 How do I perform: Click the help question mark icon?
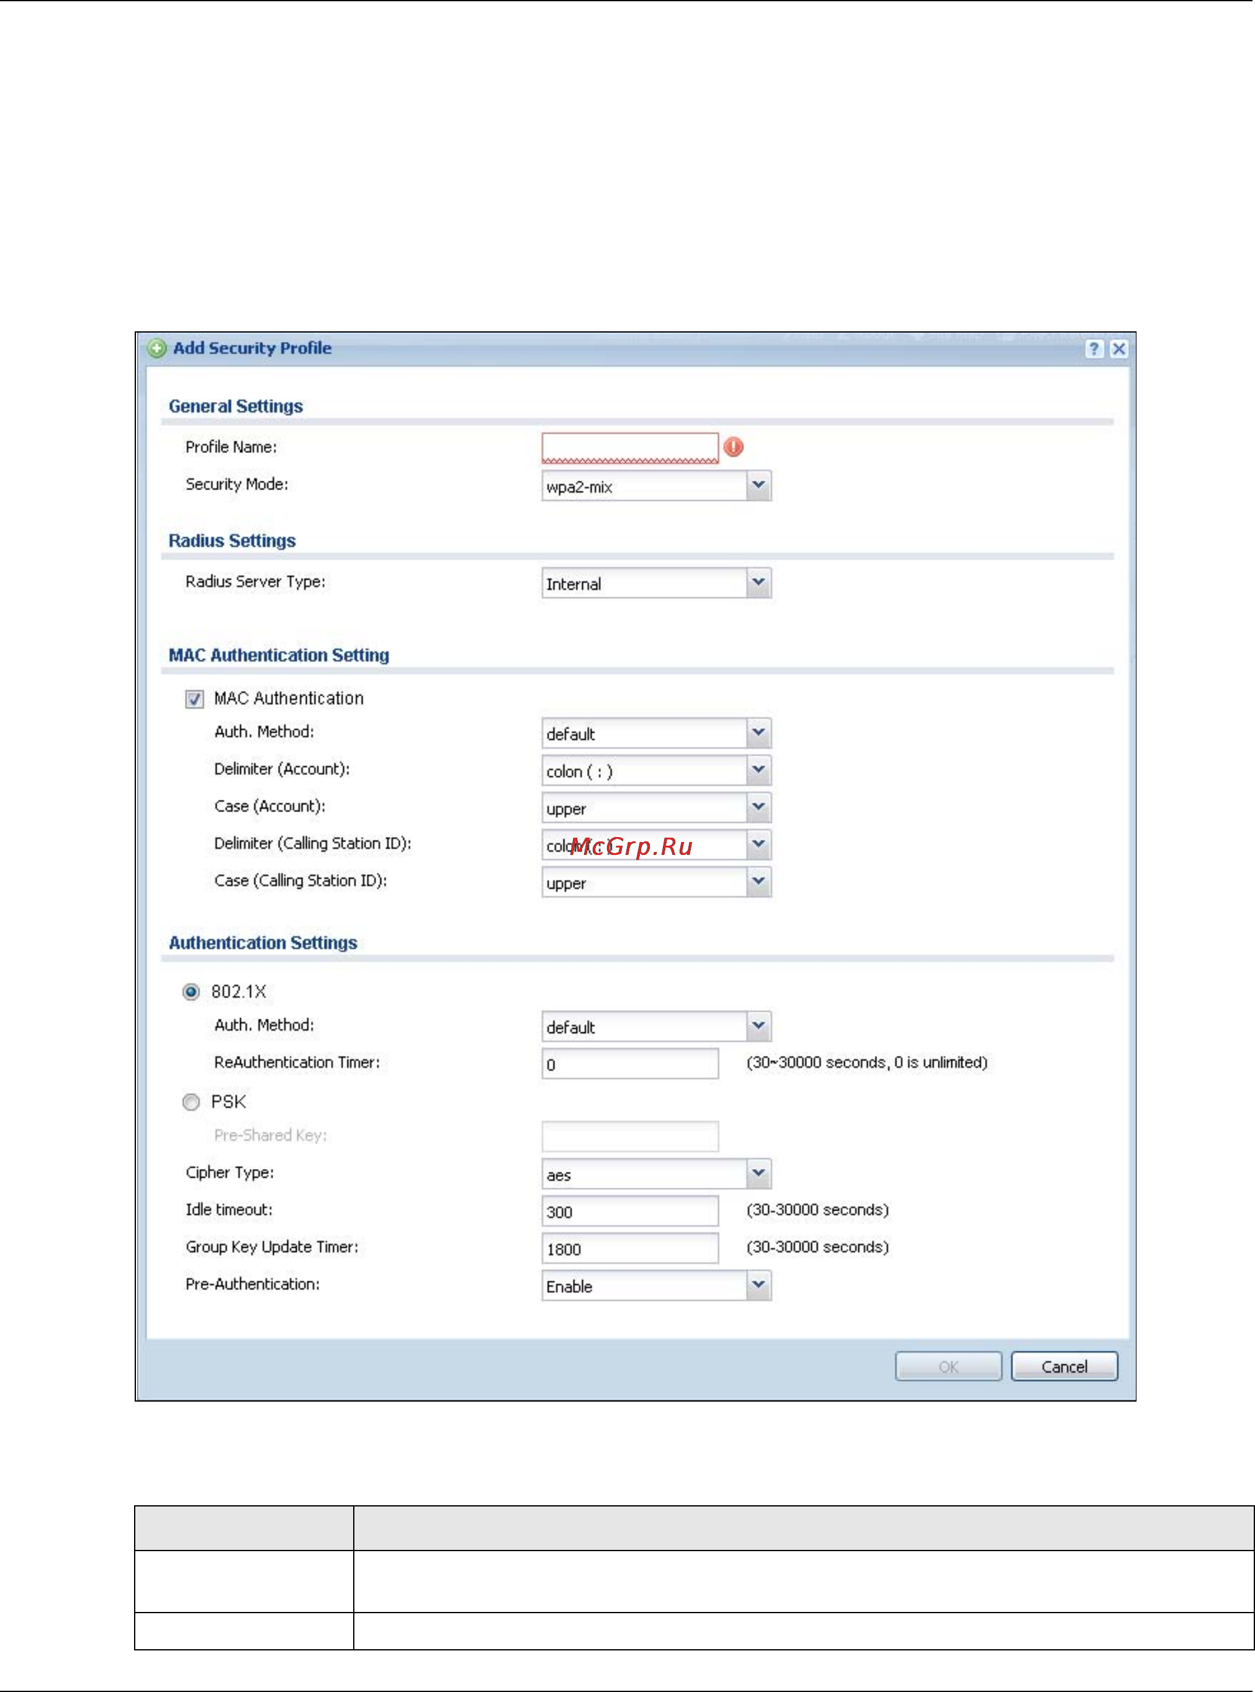tap(1093, 349)
